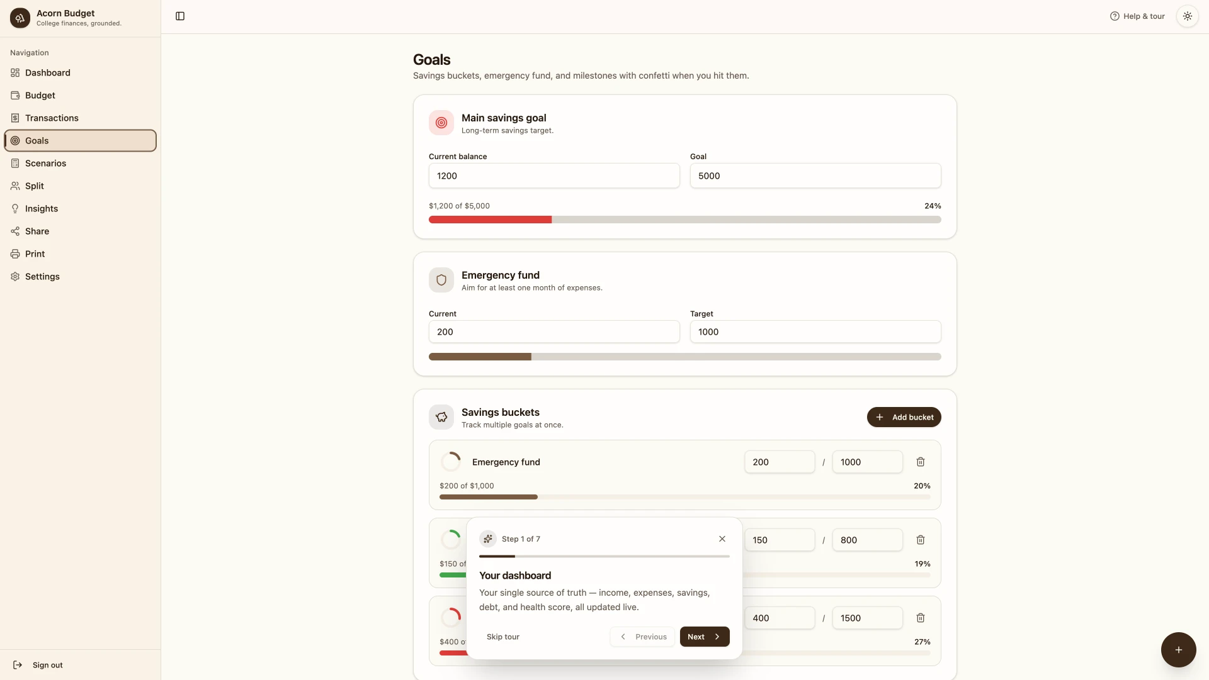Edit the bucket target field 800
This screenshot has height=680, width=1209.
point(867,540)
